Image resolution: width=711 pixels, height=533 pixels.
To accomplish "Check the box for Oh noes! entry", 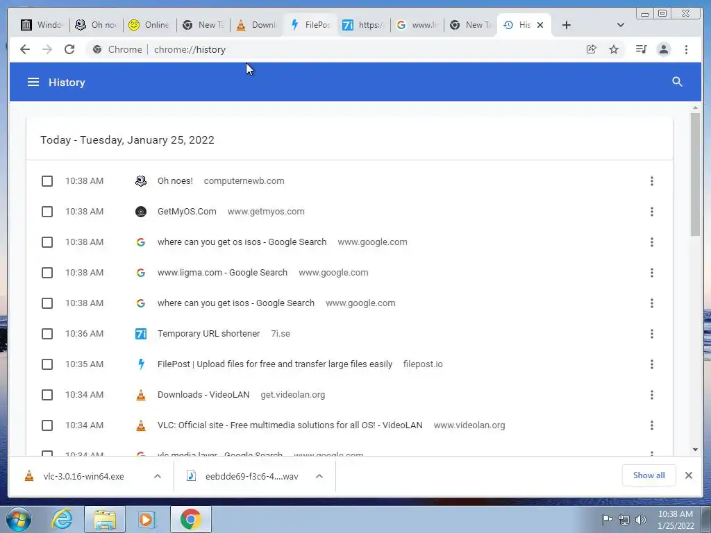I will coord(47,181).
